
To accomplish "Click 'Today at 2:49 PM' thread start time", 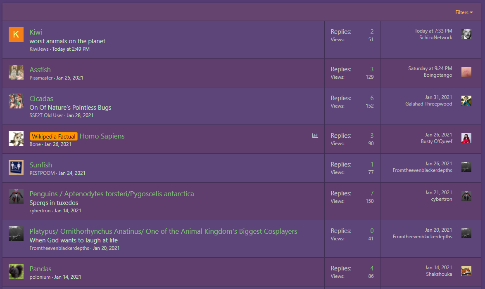I will pyautogui.click(x=71, y=49).
